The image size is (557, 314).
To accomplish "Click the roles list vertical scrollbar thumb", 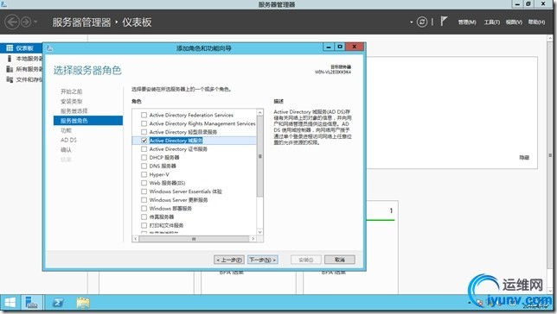I will pos(260,156).
